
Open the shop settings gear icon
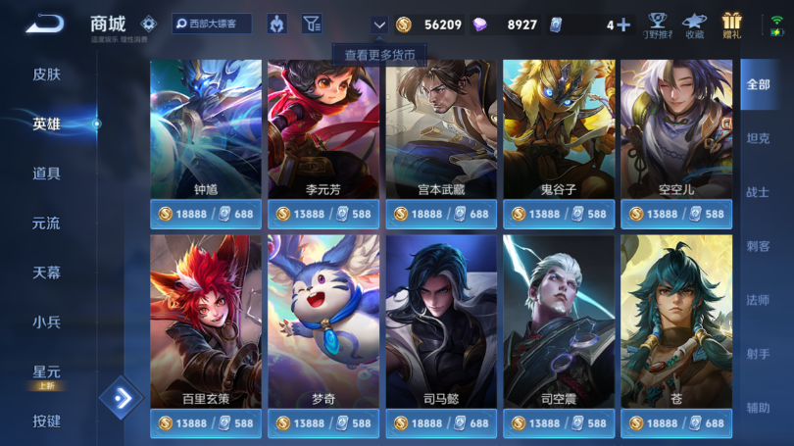tap(148, 24)
